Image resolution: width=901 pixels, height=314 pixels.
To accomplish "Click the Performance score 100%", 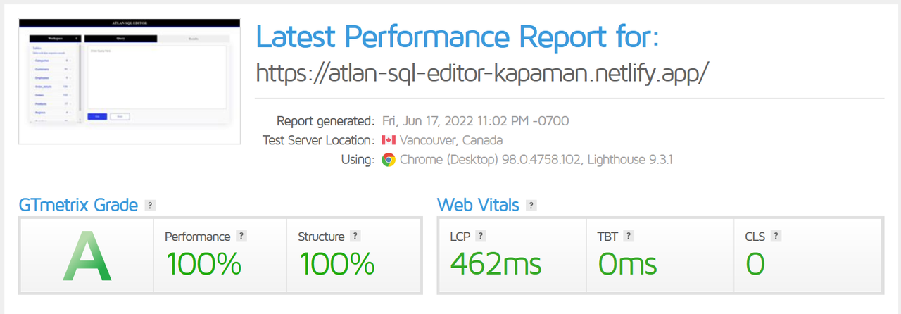I will tap(204, 264).
